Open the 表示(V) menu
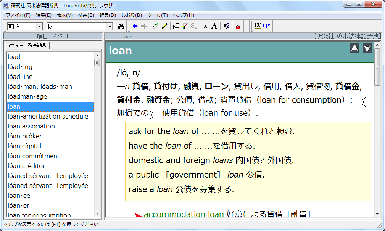 click(x=64, y=15)
